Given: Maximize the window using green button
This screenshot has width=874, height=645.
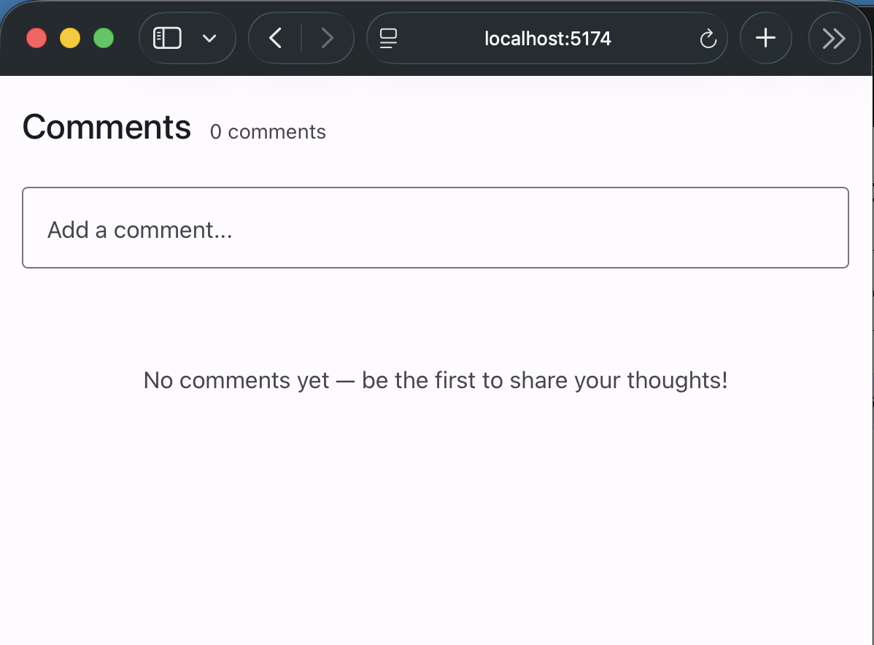Looking at the screenshot, I should click(104, 38).
